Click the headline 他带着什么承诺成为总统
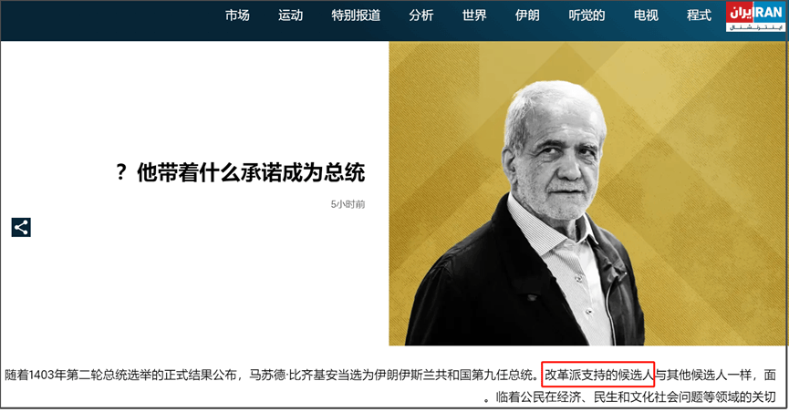The height and width of the screenshot is (412, 789). point(251,172)
